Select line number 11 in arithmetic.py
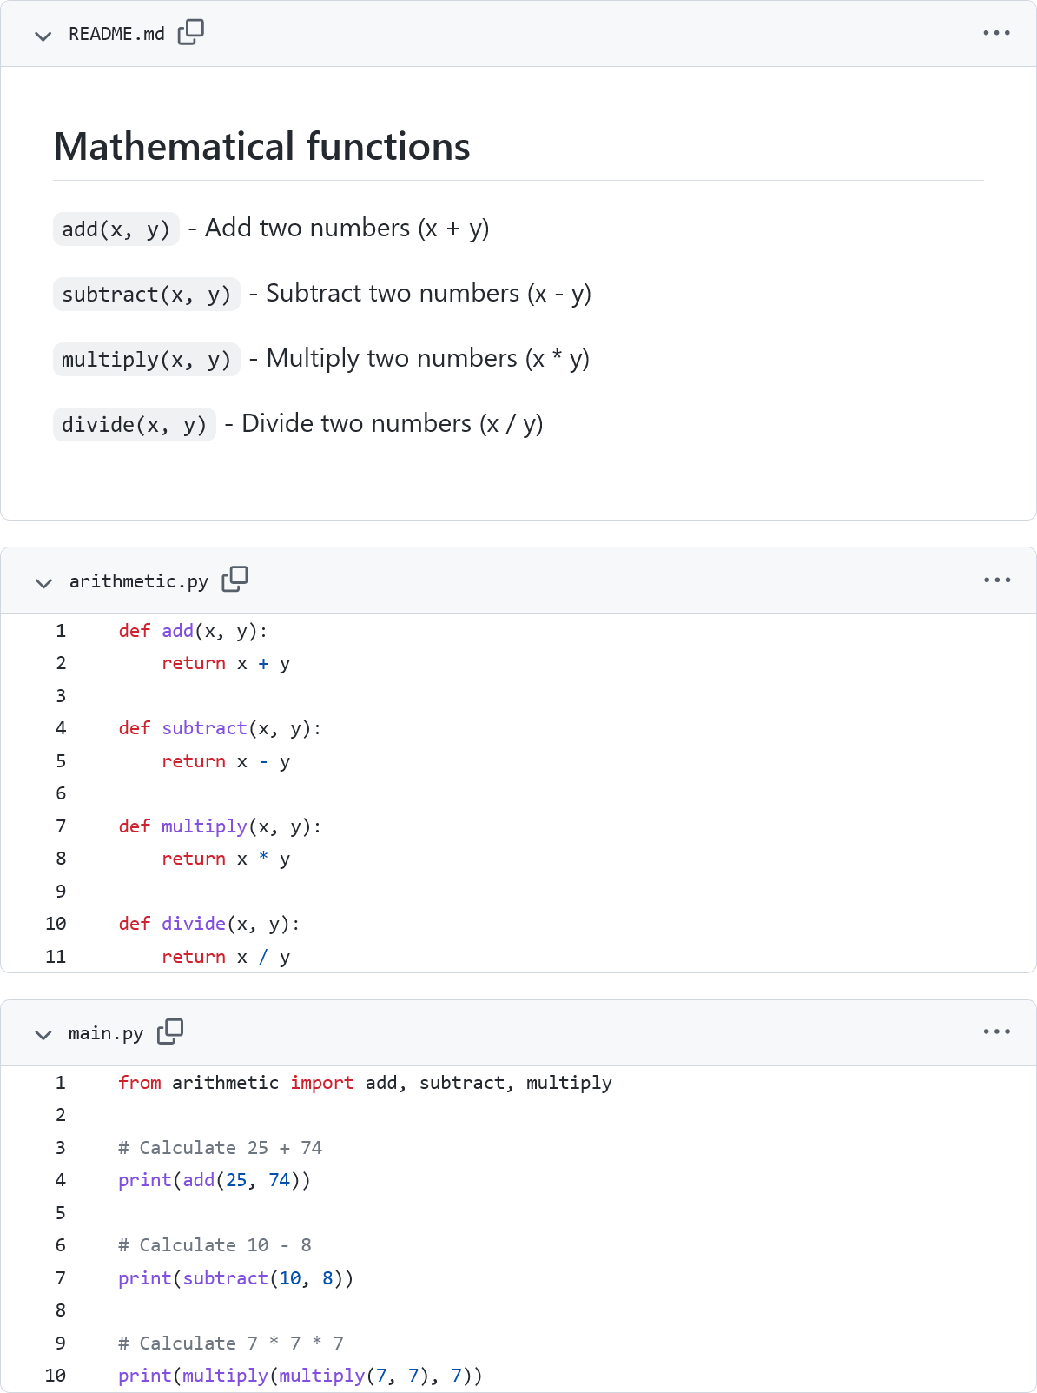 [56, 957]
